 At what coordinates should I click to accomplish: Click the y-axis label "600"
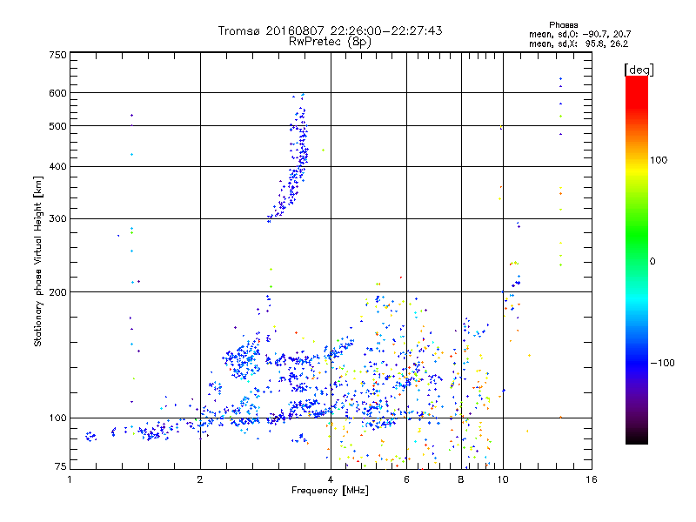(x=58, y=93)
